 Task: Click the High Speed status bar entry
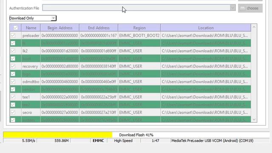(x=123, y=141)
